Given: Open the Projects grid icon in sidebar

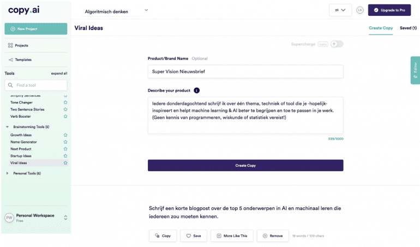Looking at the screenshot, I should (x=10, y=45).
